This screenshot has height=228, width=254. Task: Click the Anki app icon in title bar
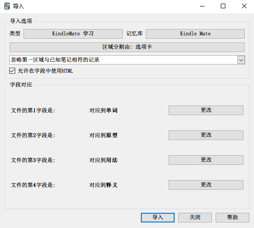point(7,6)
